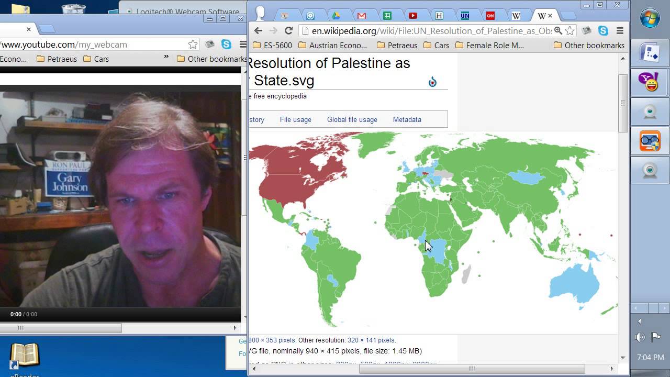Open a new tab in the Wikipedia window
The height and width of the screenshot is (377, 670).
568,16
